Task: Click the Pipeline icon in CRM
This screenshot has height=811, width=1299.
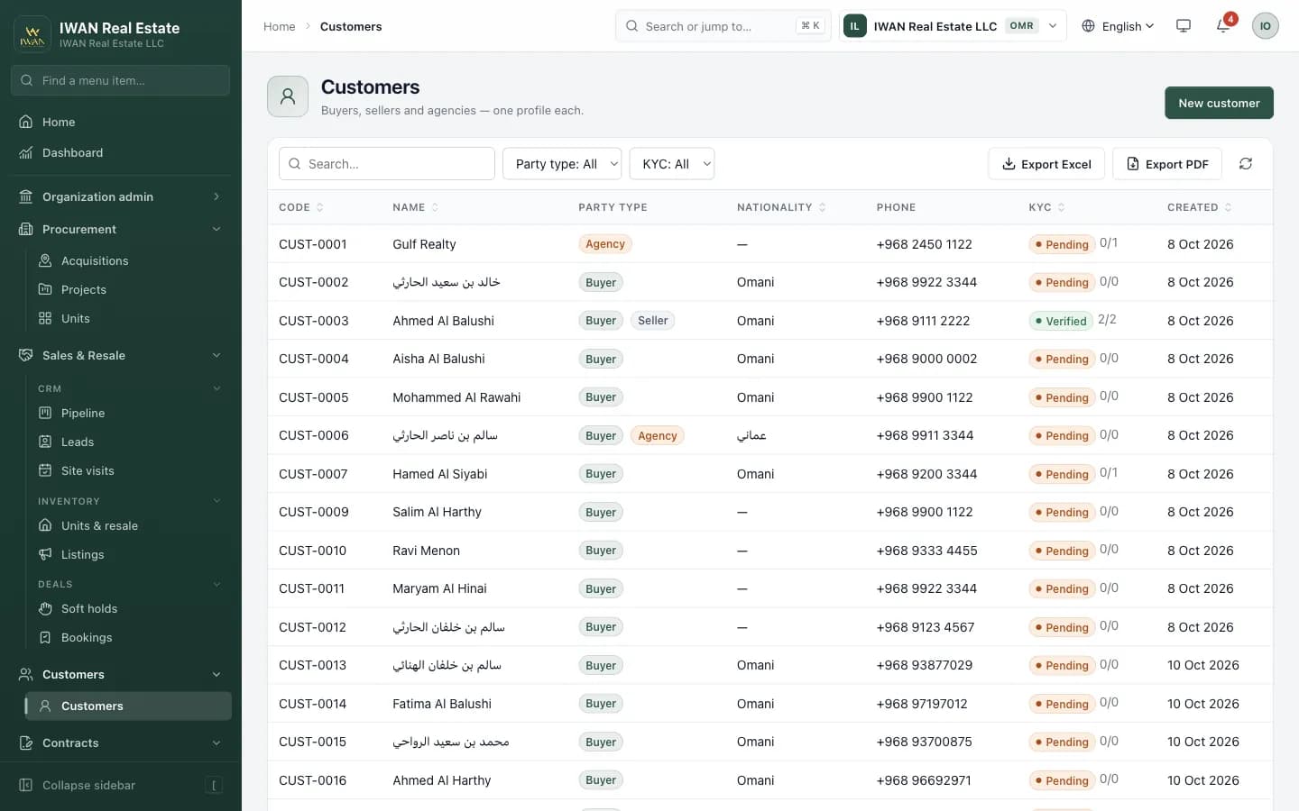Action: click(45, 413)
